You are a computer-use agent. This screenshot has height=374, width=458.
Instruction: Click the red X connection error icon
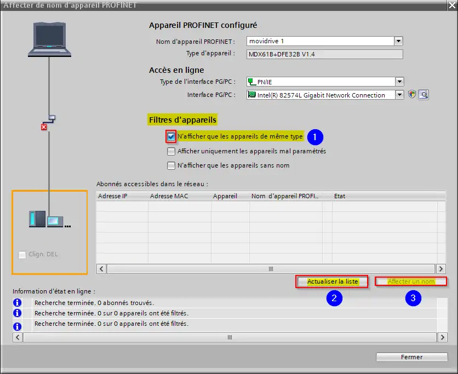[44, 127]
